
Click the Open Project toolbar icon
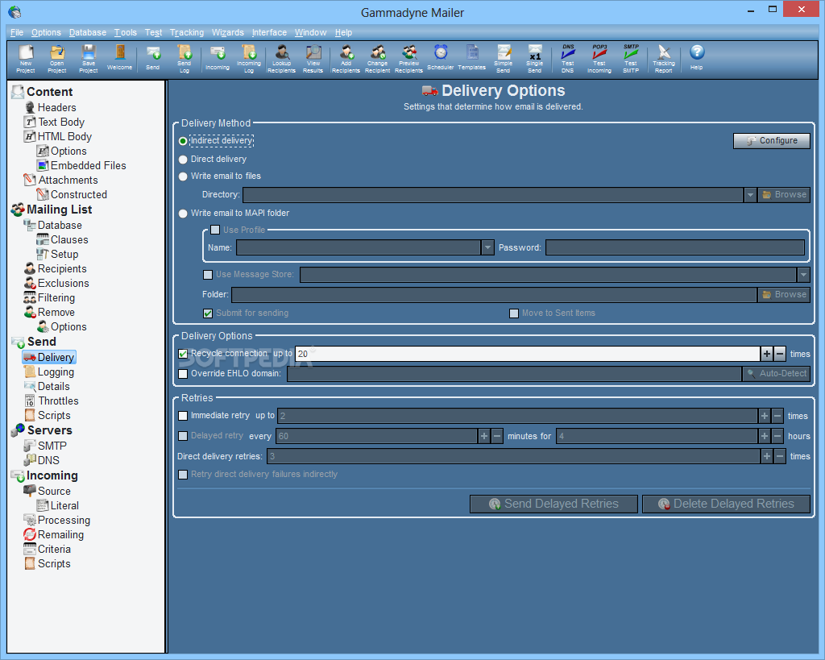tap(57, 58)
